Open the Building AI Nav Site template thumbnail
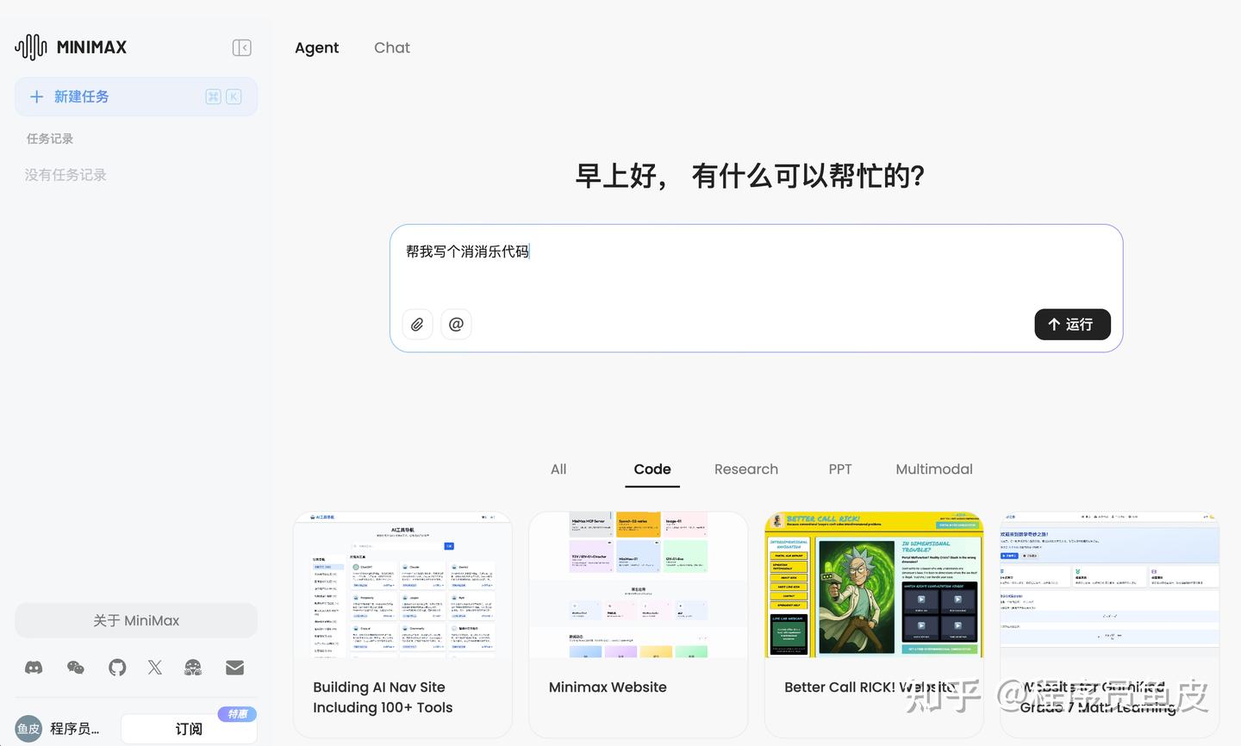Image resolution: width=1241 pixels, height=746 pixels. click(402, 584)
